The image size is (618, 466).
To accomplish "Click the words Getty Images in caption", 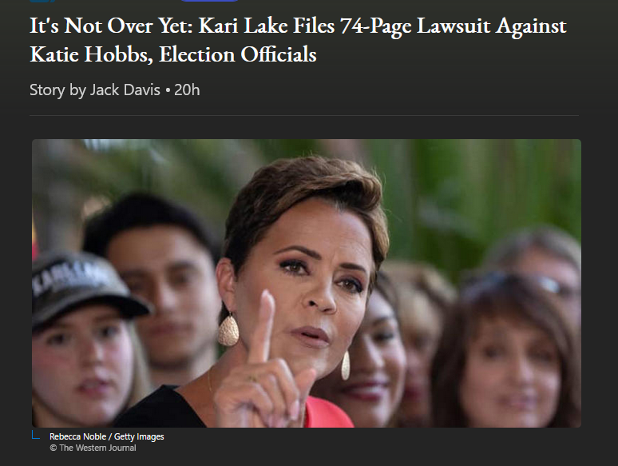I will pos(139,436).
